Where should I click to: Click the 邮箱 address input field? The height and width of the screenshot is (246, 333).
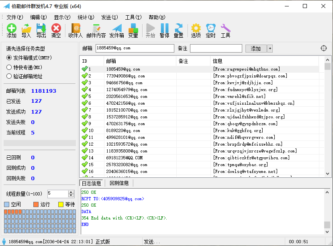click(135, 48)
